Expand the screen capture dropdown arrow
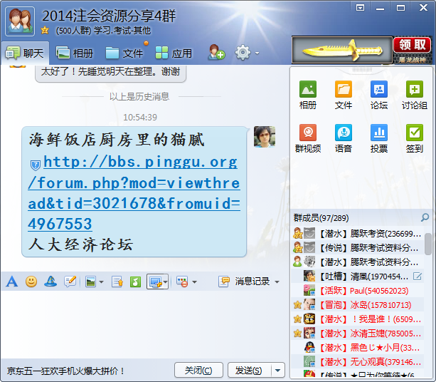The height and width of the screenshot is (382, 436). tap(166, 282)
